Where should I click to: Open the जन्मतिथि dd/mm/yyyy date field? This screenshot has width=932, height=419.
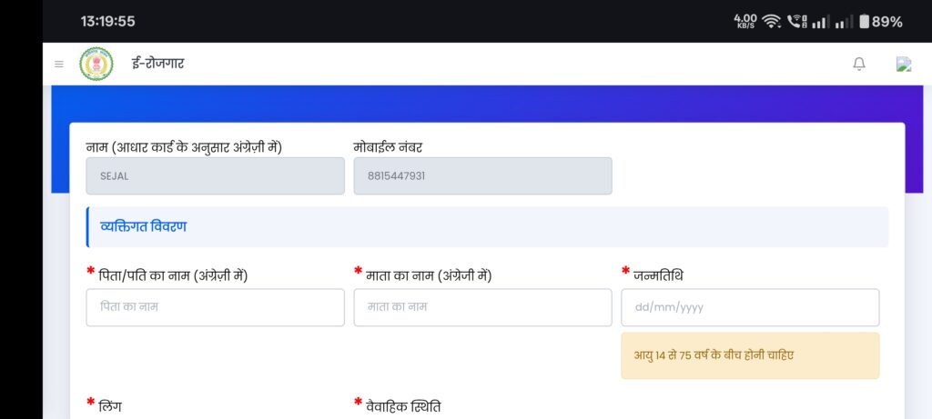[x=750, y=307]
